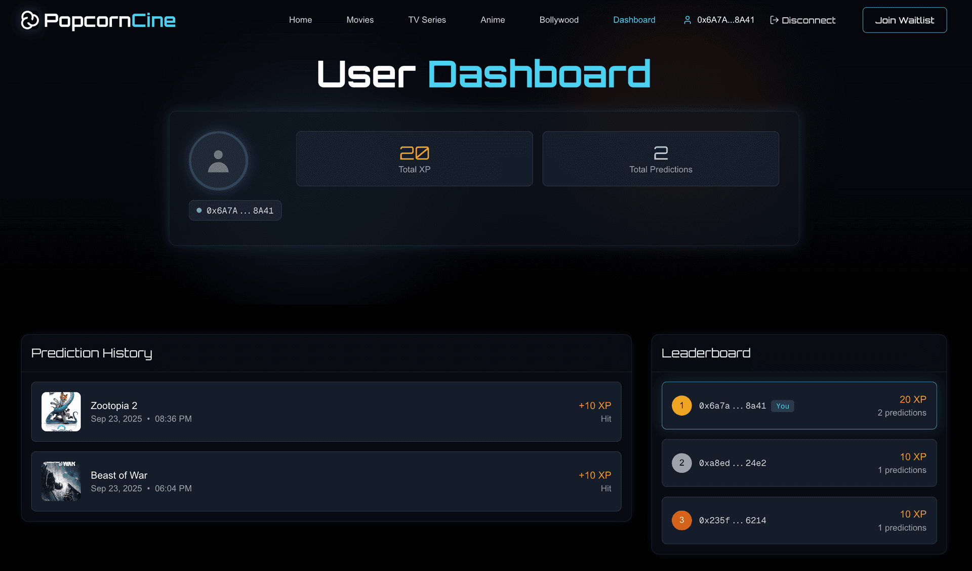Screen dimensions: 972x571
Task: Click the logout icon next to Disconnect
Action: tap(774, 20)
